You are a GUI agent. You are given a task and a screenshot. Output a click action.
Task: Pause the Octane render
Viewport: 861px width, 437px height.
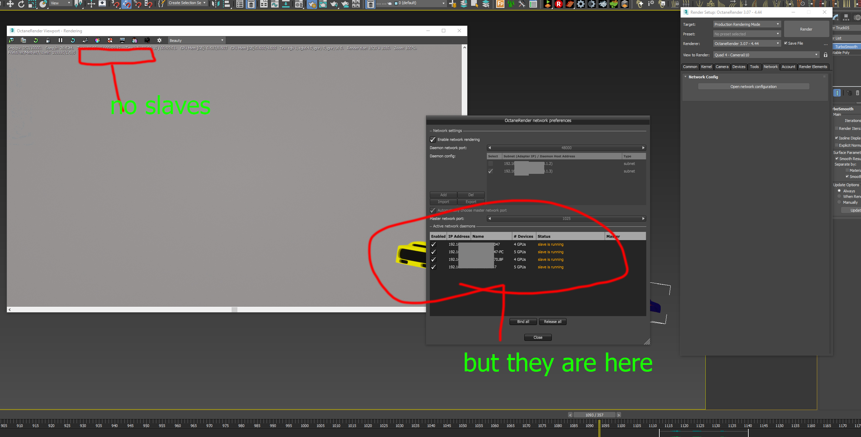(x=60, y=40)
